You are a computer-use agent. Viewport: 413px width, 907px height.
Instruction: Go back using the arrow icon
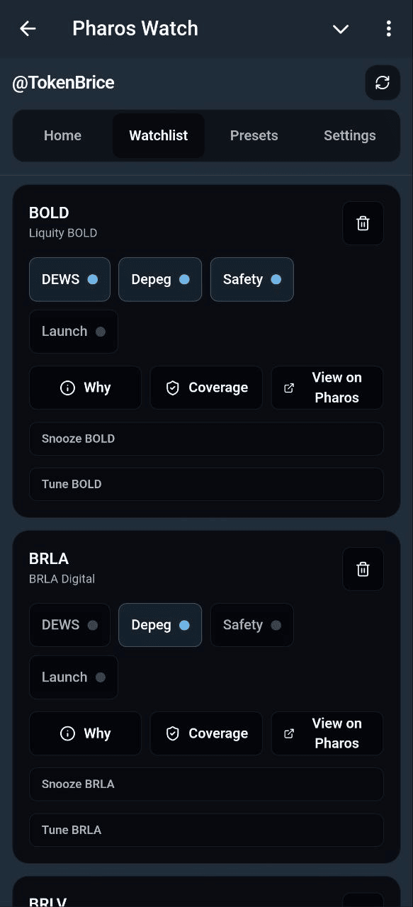(28, 28)
